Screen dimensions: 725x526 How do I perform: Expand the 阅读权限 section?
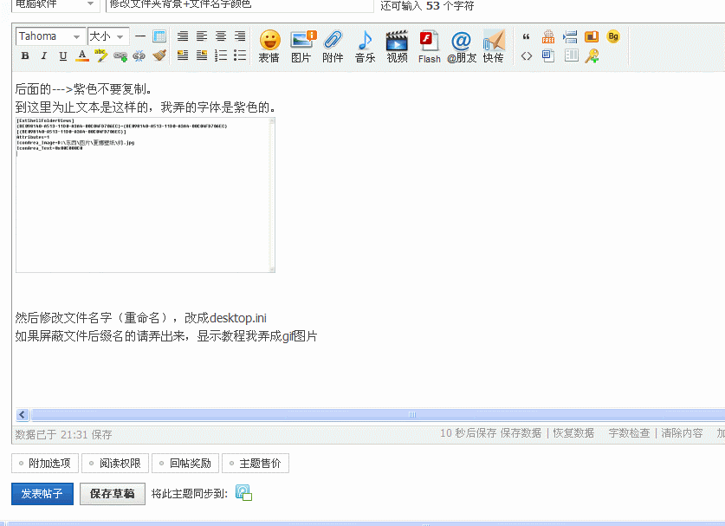pyautogui.click(x=115, y=463)
